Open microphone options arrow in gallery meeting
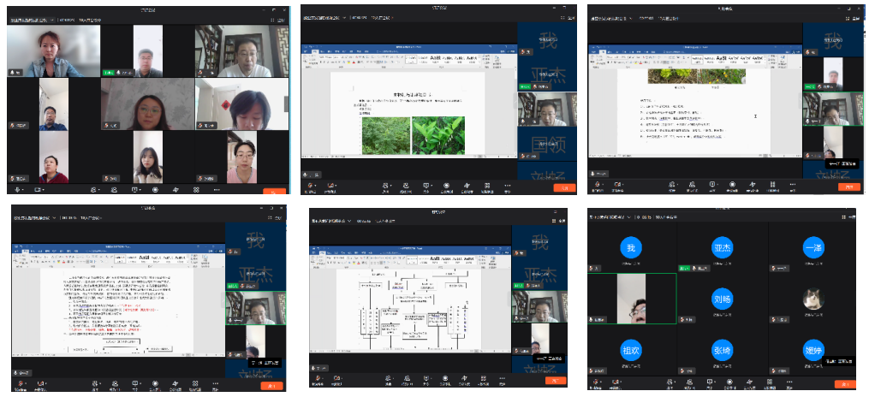Image resolution: width=875 pixels, height=397 pixels. pos(25,189)
